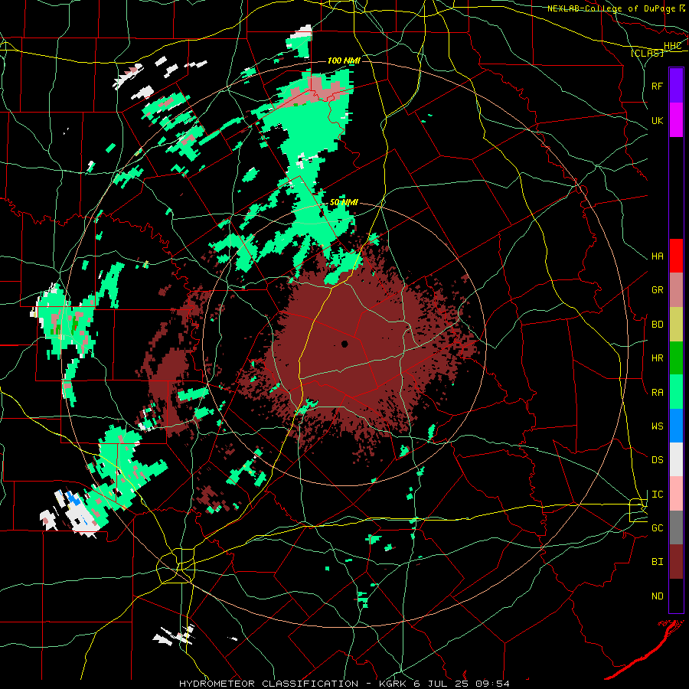Screen dimensions: 689x689
Task: Pick the dark green HR color swatch
Action: (676, 358)
